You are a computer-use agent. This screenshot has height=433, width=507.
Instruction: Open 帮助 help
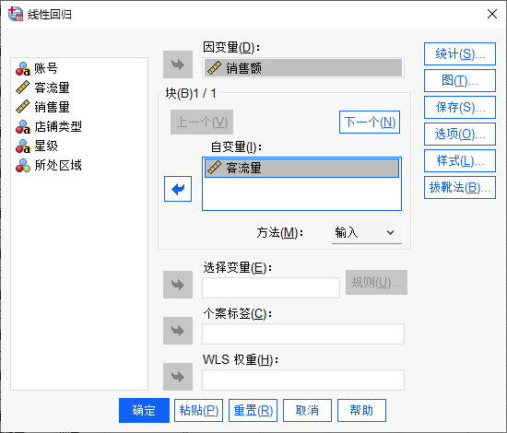(x=361, y=410)
